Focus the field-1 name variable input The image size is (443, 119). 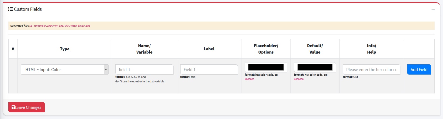tap(144, 69)
